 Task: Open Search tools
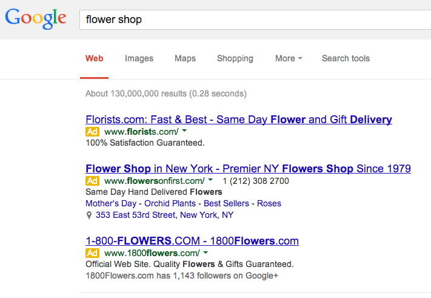[346, 59]
